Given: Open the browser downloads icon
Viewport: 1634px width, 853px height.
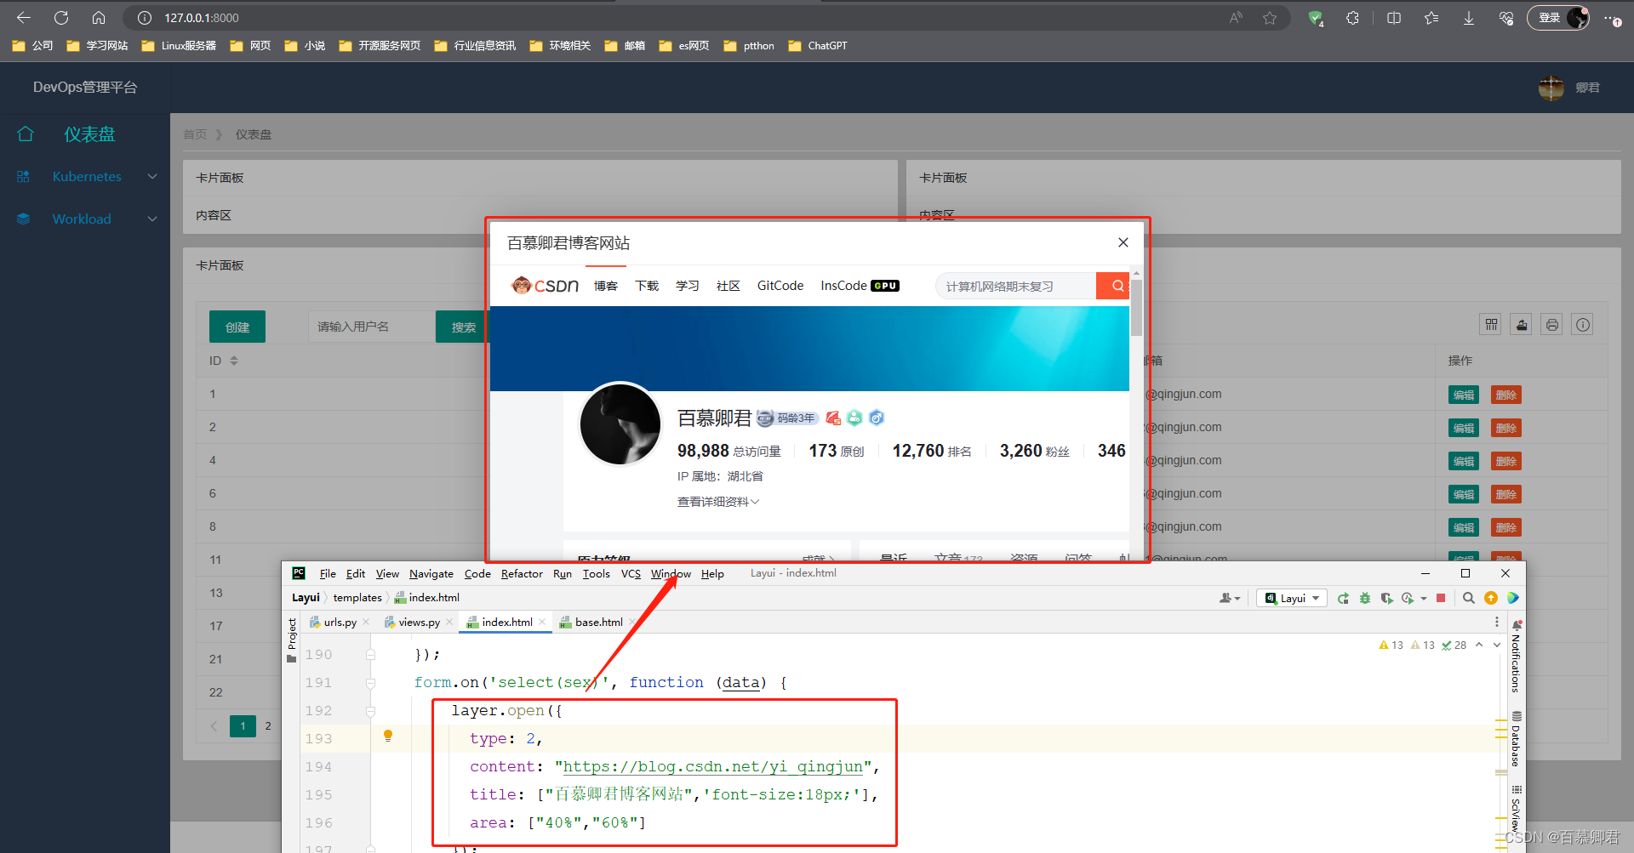Looking at the screenshot, I should pyautogui.click(x=1469, y=18).
